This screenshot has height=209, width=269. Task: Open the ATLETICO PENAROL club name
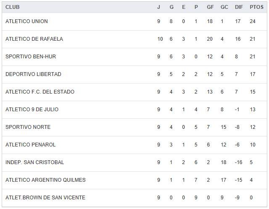pos(31,145)
